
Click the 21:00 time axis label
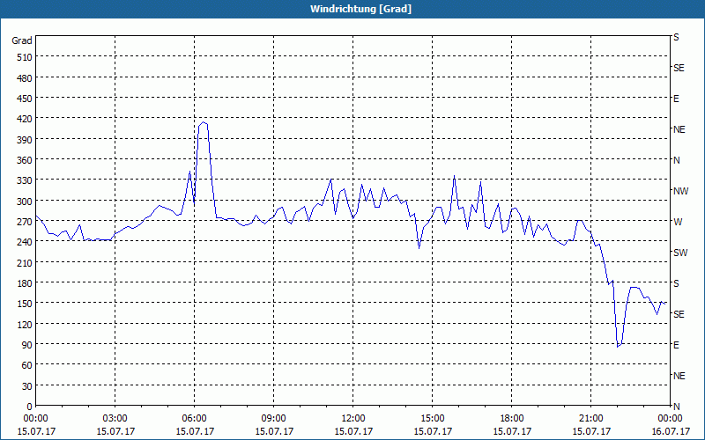pos(590,419)
